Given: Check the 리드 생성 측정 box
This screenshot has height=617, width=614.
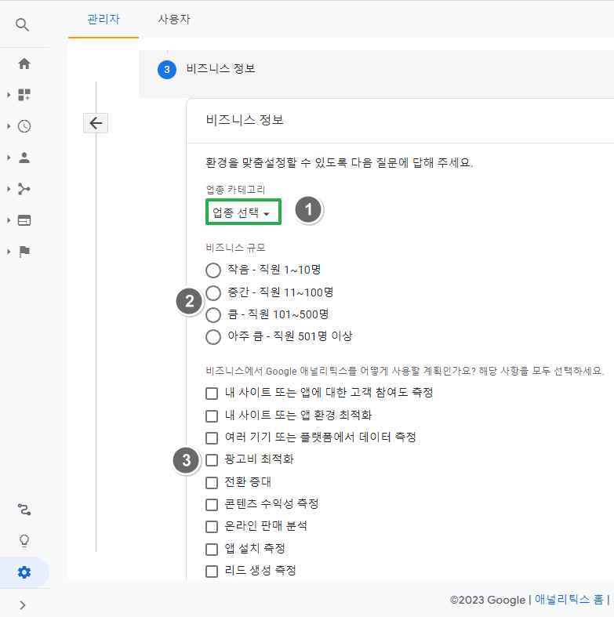Looking at the screenshot, I should point(212,571).
